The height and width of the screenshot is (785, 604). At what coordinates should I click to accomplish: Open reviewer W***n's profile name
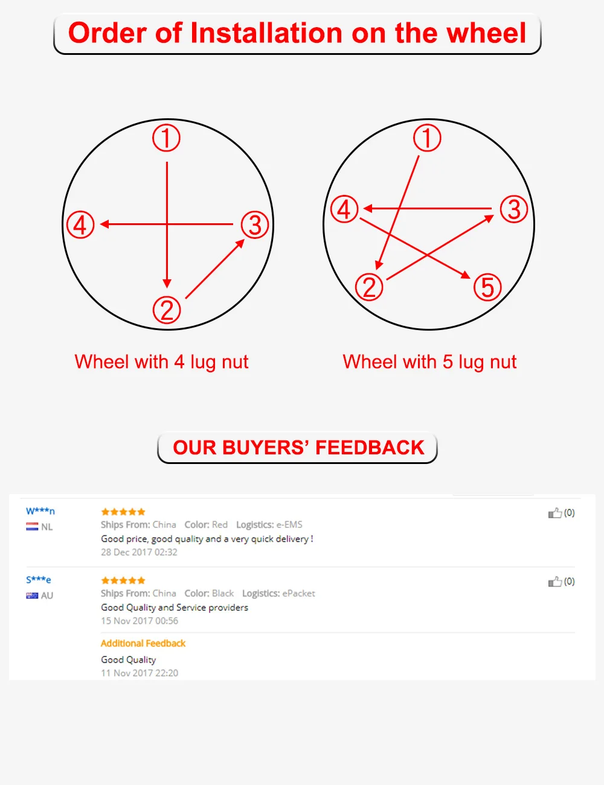click(x=40, y=511)
